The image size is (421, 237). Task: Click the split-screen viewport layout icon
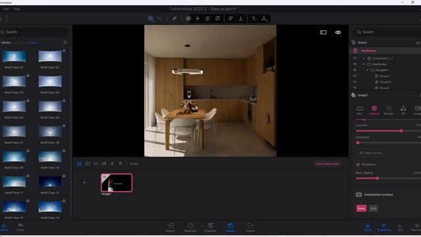pos(323,32)
